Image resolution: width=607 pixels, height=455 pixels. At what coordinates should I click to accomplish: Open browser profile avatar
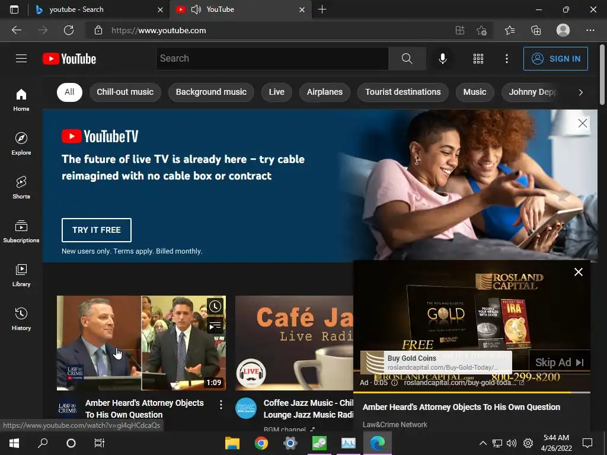563,30
